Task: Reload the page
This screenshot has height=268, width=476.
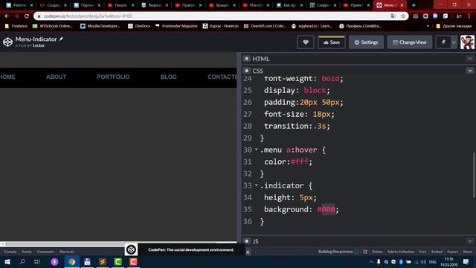Action: point(27,16)
